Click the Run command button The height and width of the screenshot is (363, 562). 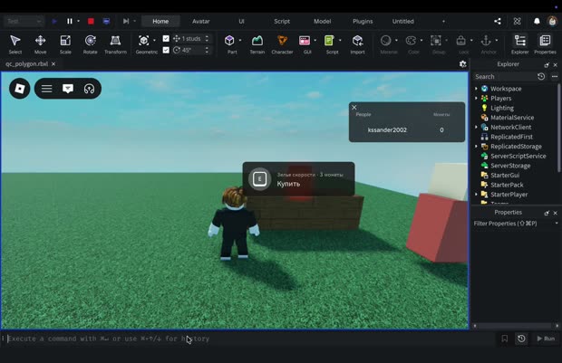(546, 339)
